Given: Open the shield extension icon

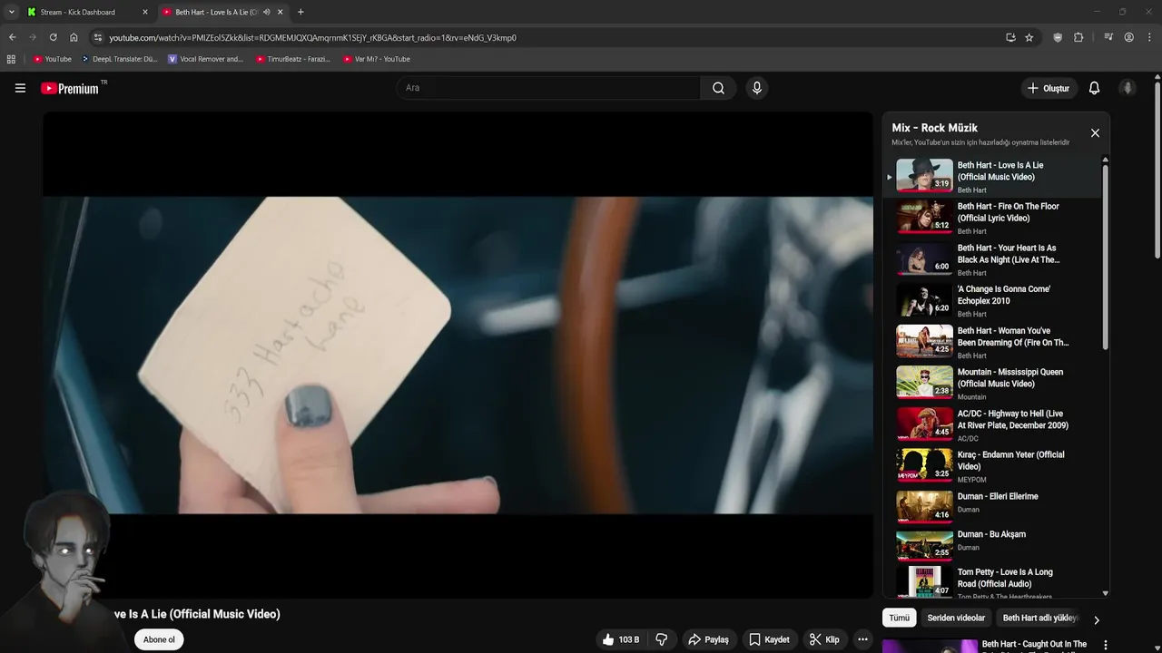Looking at the screenshot, I should pos(1058,37).
